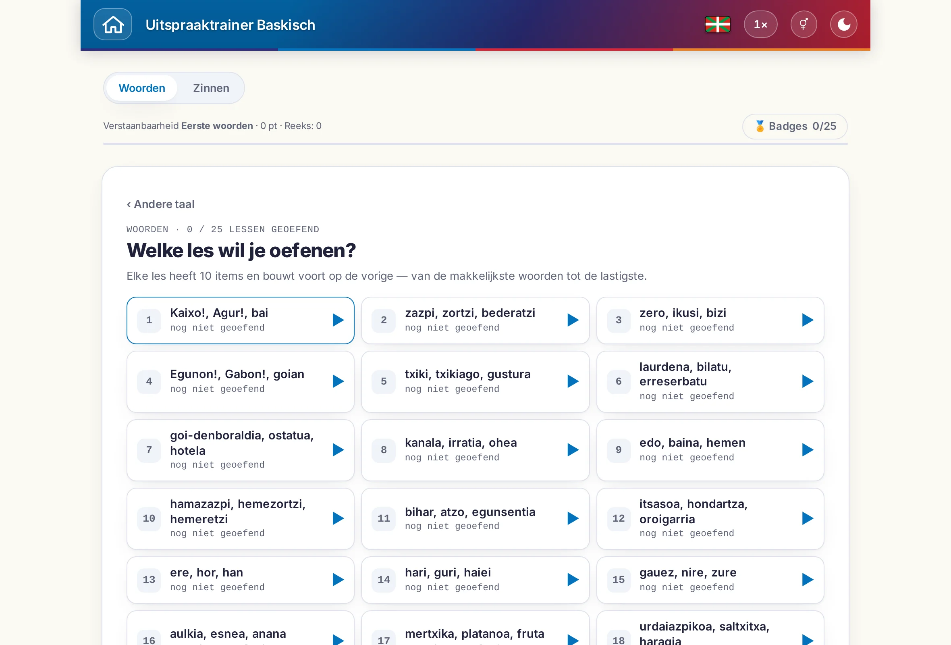Play lesson 5 txiki, txikiago, gustura
Screen dimensions: 951x645
click(x=573, y=381)
